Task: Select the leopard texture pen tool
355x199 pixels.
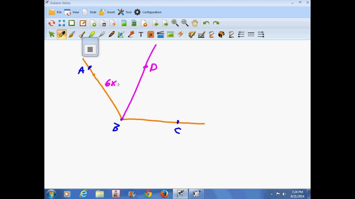Action: point(111,35)
